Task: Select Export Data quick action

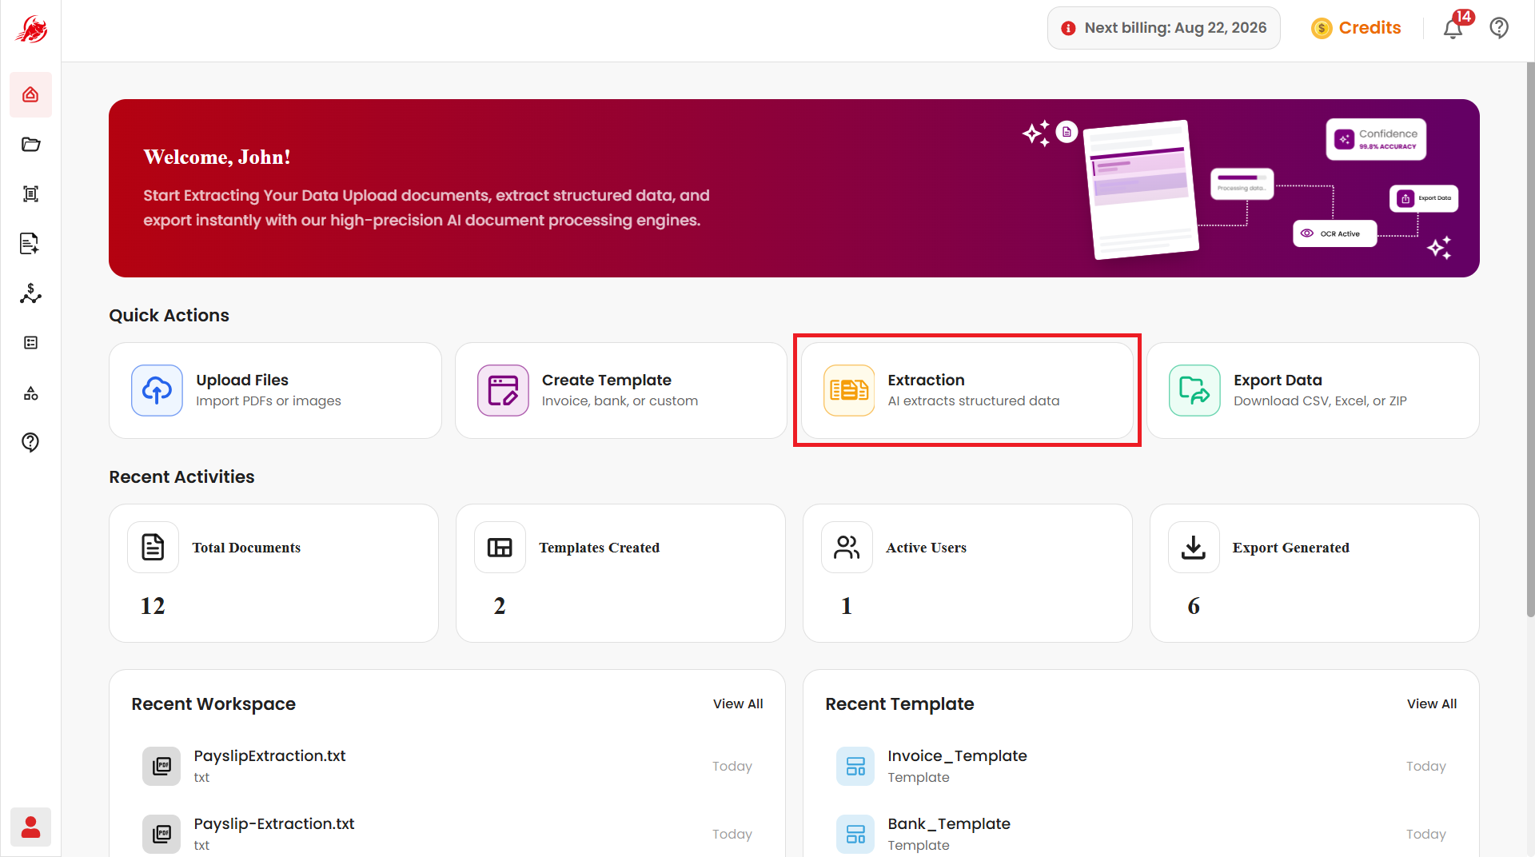Action: [1313, 391]
